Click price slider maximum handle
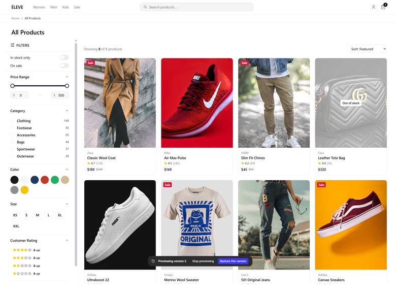The height and width of the screenshot is (297, 396). tap(67, 86)
